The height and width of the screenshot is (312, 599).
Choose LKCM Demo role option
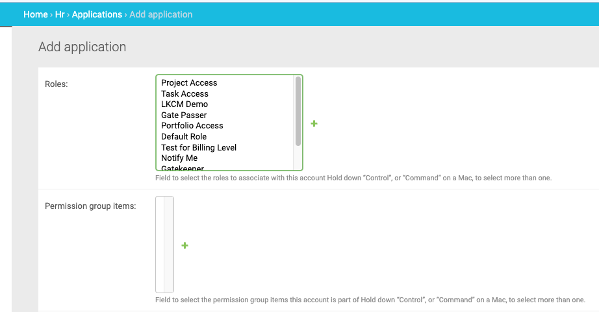click(185, 104)
